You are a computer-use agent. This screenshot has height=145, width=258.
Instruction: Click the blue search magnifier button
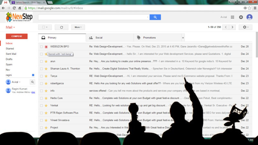coord(155,17)
